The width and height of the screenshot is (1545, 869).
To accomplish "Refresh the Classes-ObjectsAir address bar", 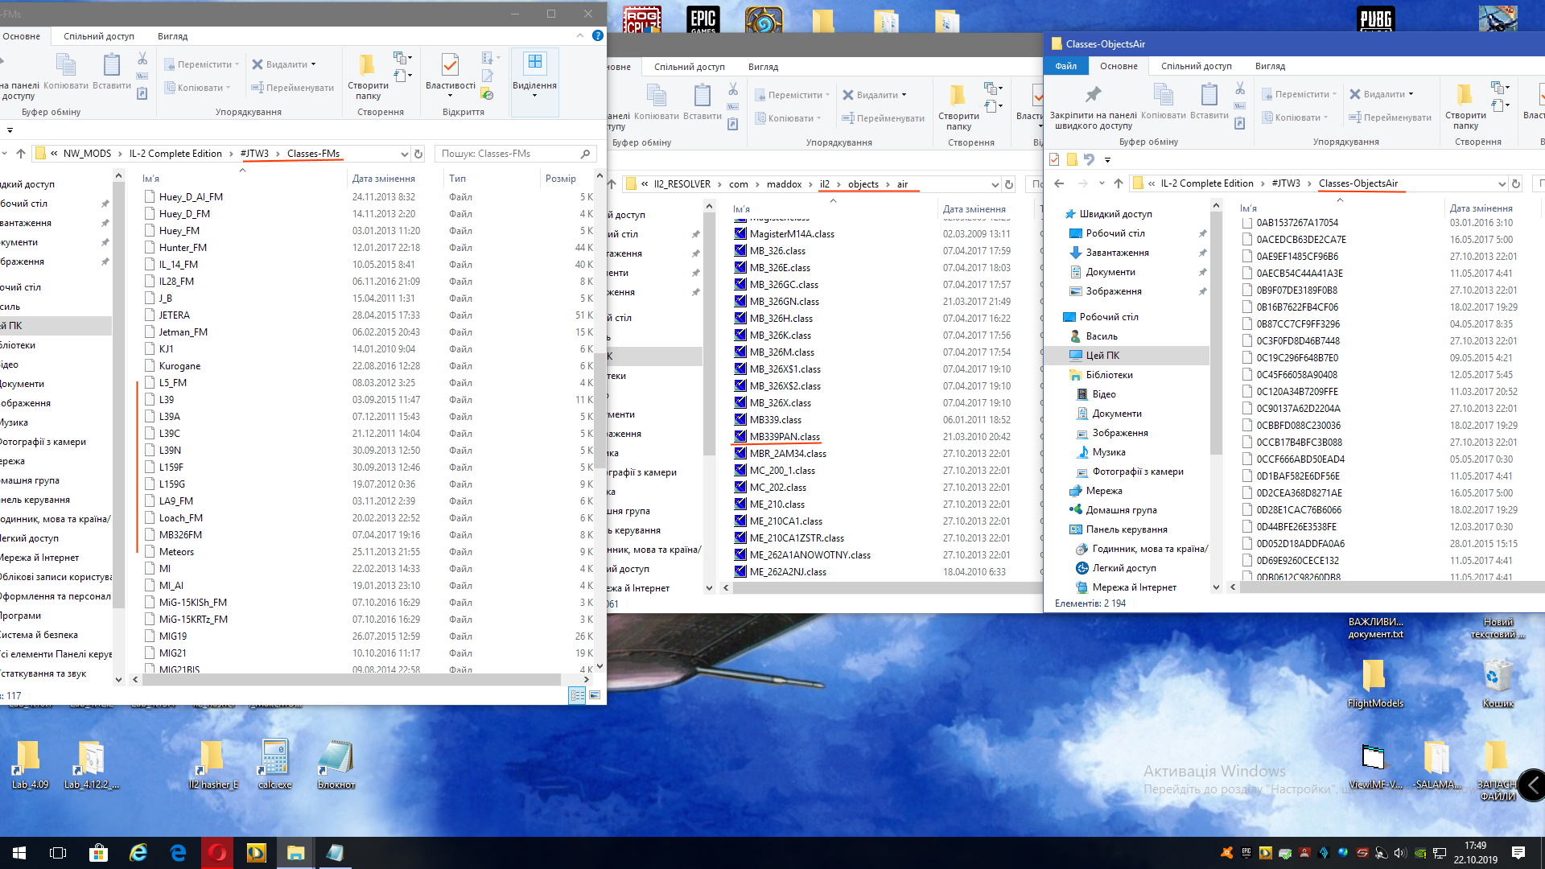I will pyautogui.click(x=1516, y=183).
